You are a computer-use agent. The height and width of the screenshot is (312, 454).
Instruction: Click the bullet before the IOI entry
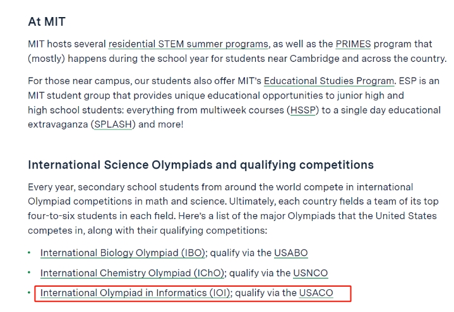click(29, 292)
